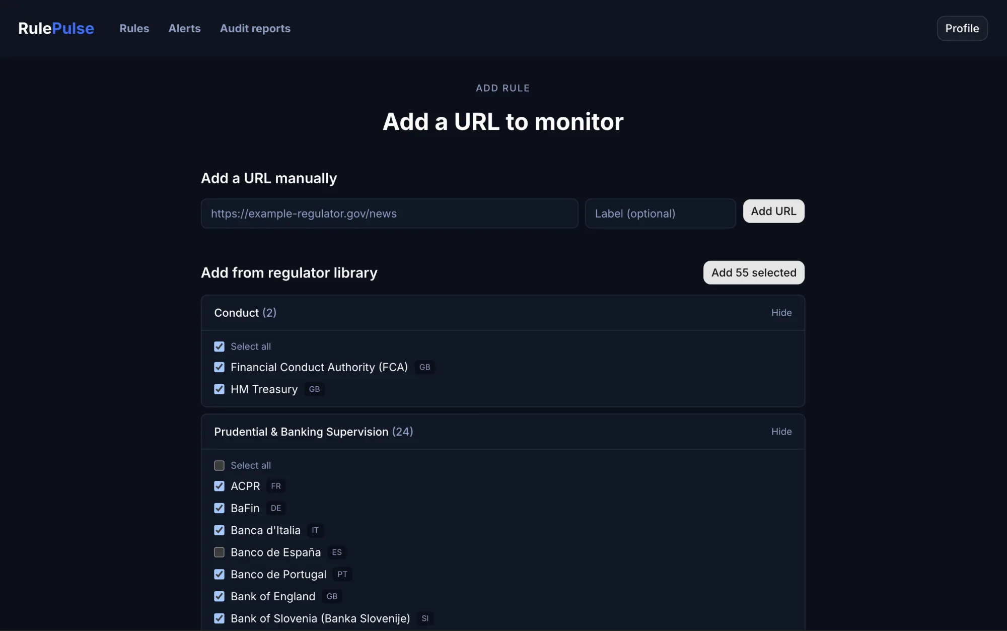Open Audit reports in navigation
This screenshot has width=1007, height=631.
(255, 28)
